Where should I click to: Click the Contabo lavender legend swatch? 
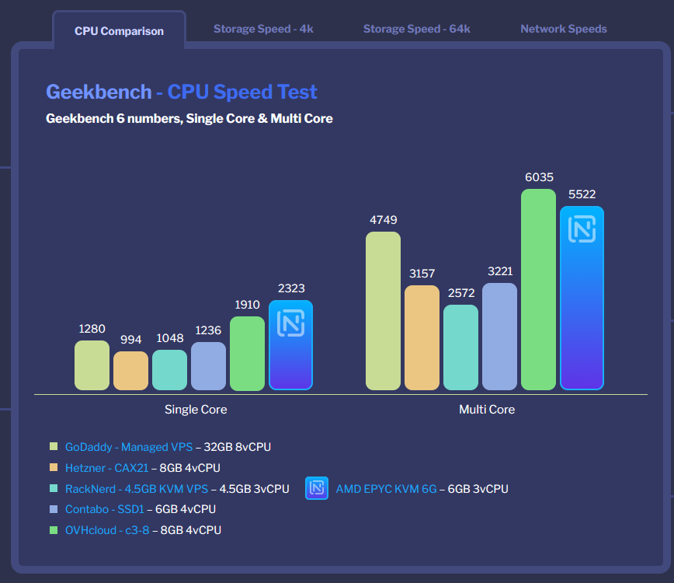54,509
